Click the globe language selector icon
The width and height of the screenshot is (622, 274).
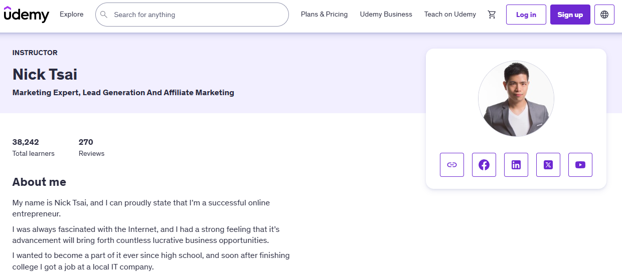(x=604, y=15)
